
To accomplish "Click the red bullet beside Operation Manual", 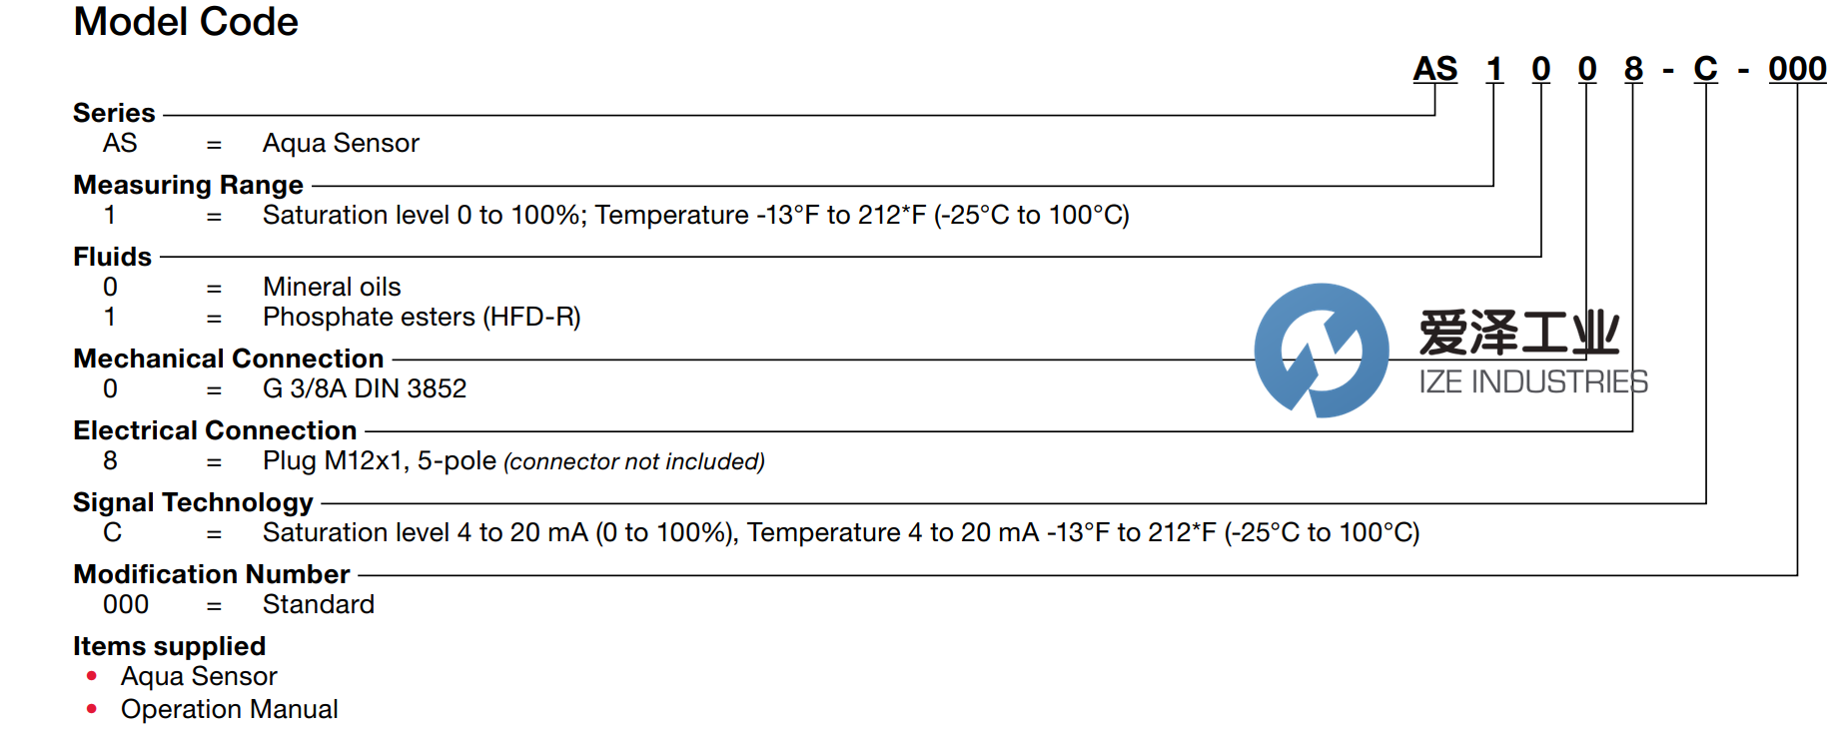I will click(92, 709).
